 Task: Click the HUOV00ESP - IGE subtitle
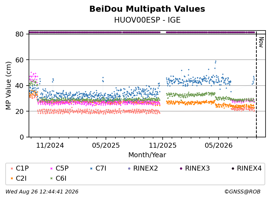point(147,20)
